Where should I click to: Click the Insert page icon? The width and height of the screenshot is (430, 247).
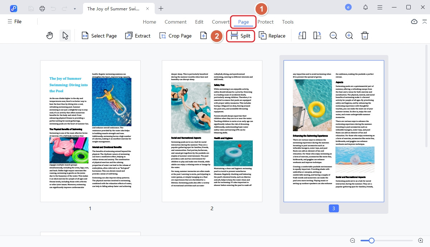point(203,35)
